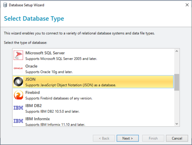Click 'Supports IBM DB2 10.5.0 and later.'
Image resolution: width=192 pixels, height=145 pixels.
pos(52,111)
